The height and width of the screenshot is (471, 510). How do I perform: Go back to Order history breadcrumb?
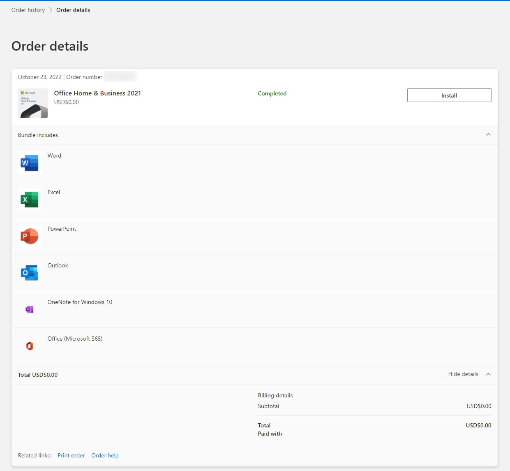[28, 10]
